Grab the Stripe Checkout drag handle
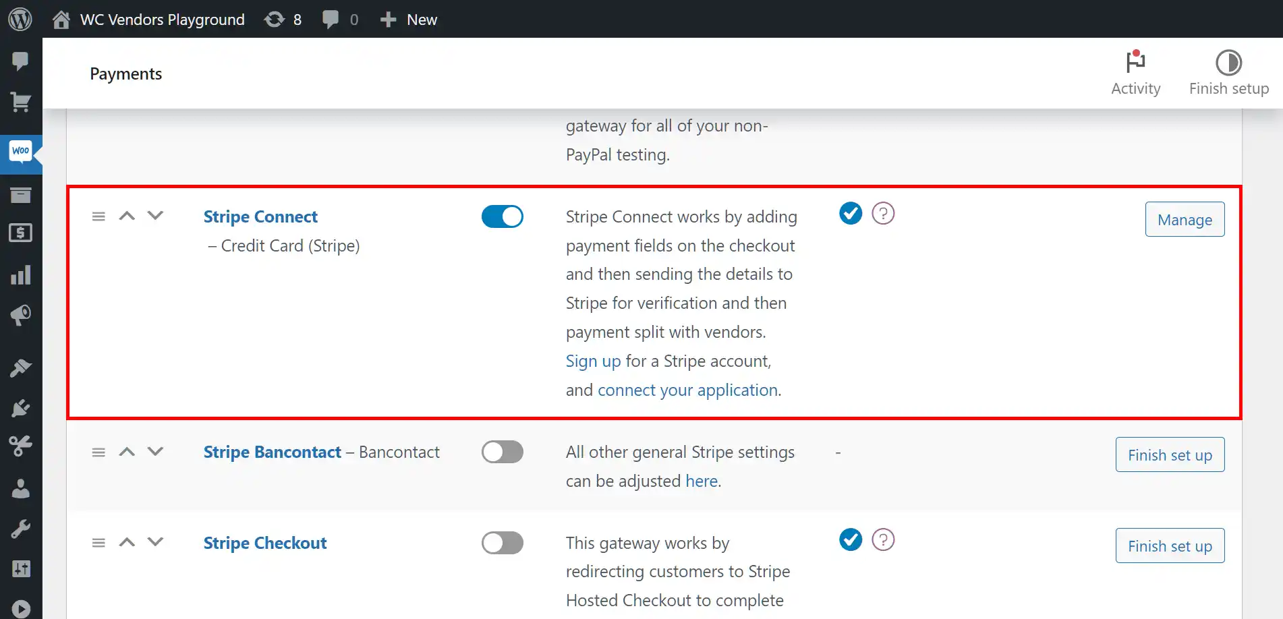The image size is (1283, 619). click(98, 543)
